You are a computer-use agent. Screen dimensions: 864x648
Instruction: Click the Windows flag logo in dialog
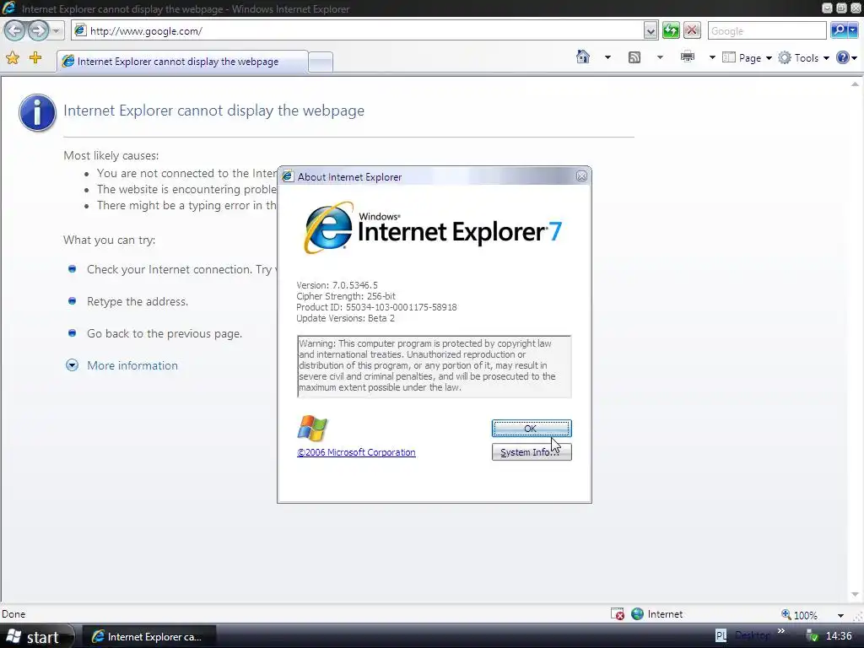312,428
